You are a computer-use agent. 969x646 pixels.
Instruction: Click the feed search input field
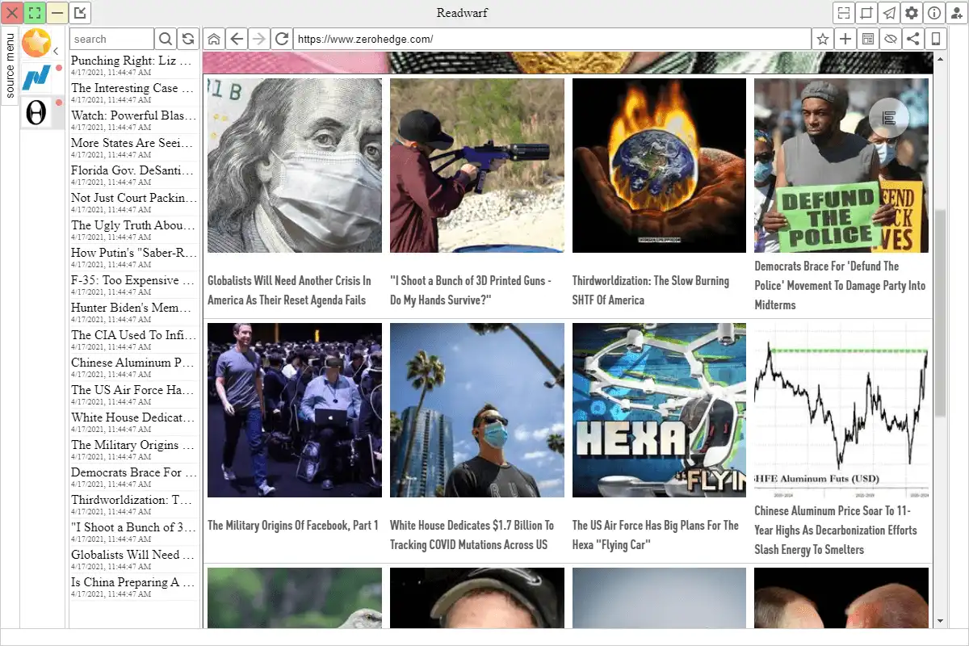pos(111,39)
